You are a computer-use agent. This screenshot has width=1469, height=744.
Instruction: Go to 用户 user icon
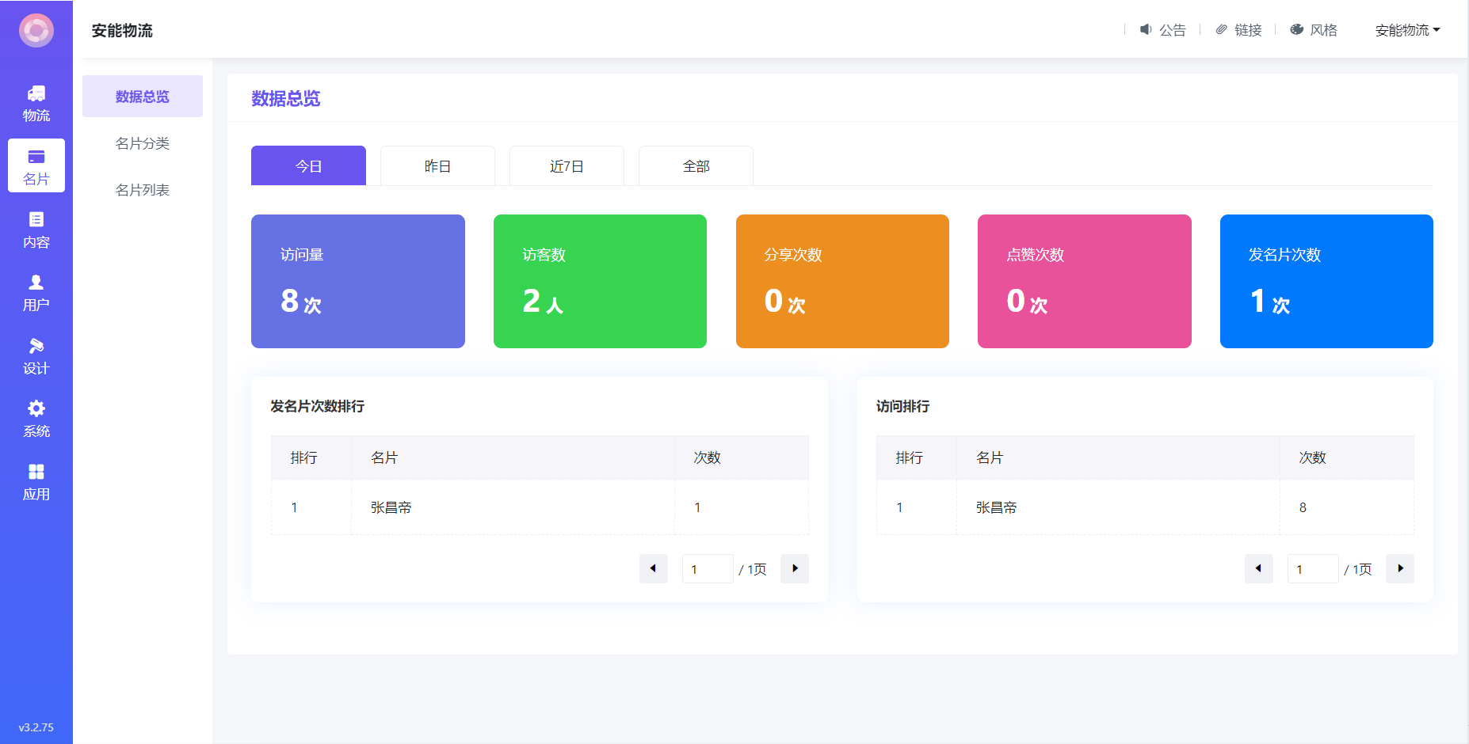(x=36, y=283)
